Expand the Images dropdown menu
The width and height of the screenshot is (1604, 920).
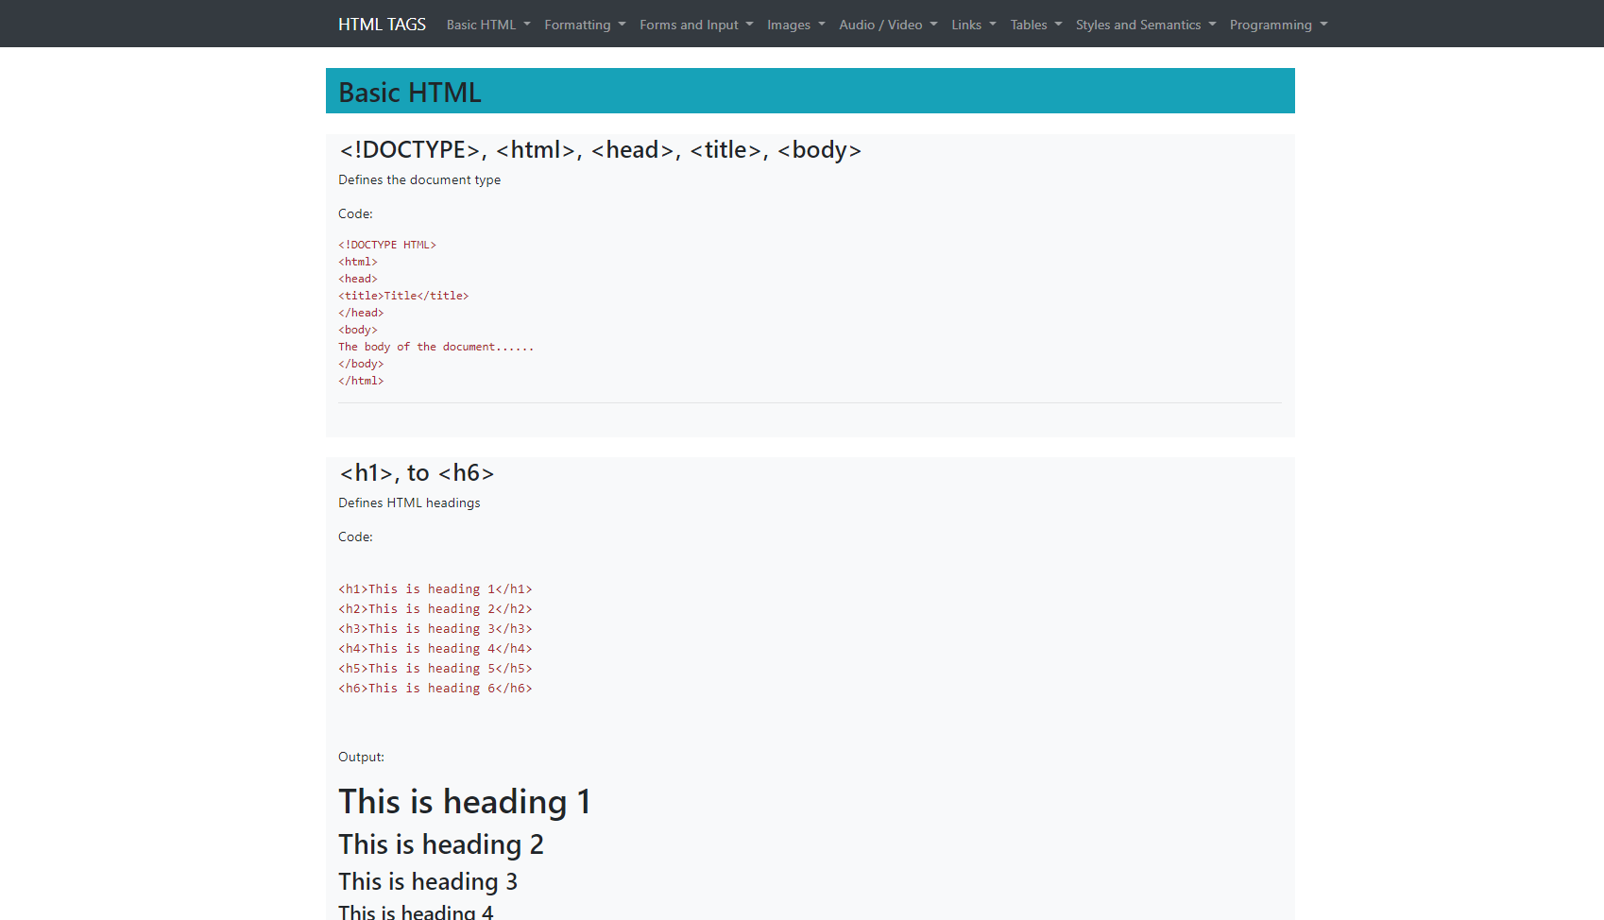(x=796, y=25)
